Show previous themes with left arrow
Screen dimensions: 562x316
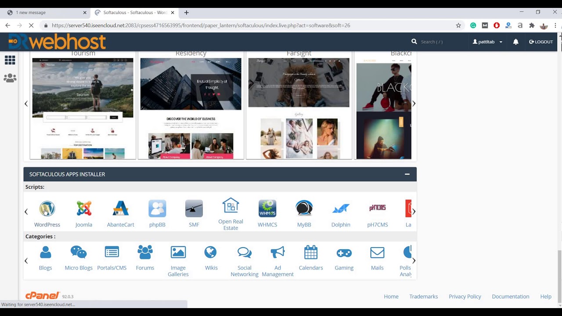click(26, 104)
